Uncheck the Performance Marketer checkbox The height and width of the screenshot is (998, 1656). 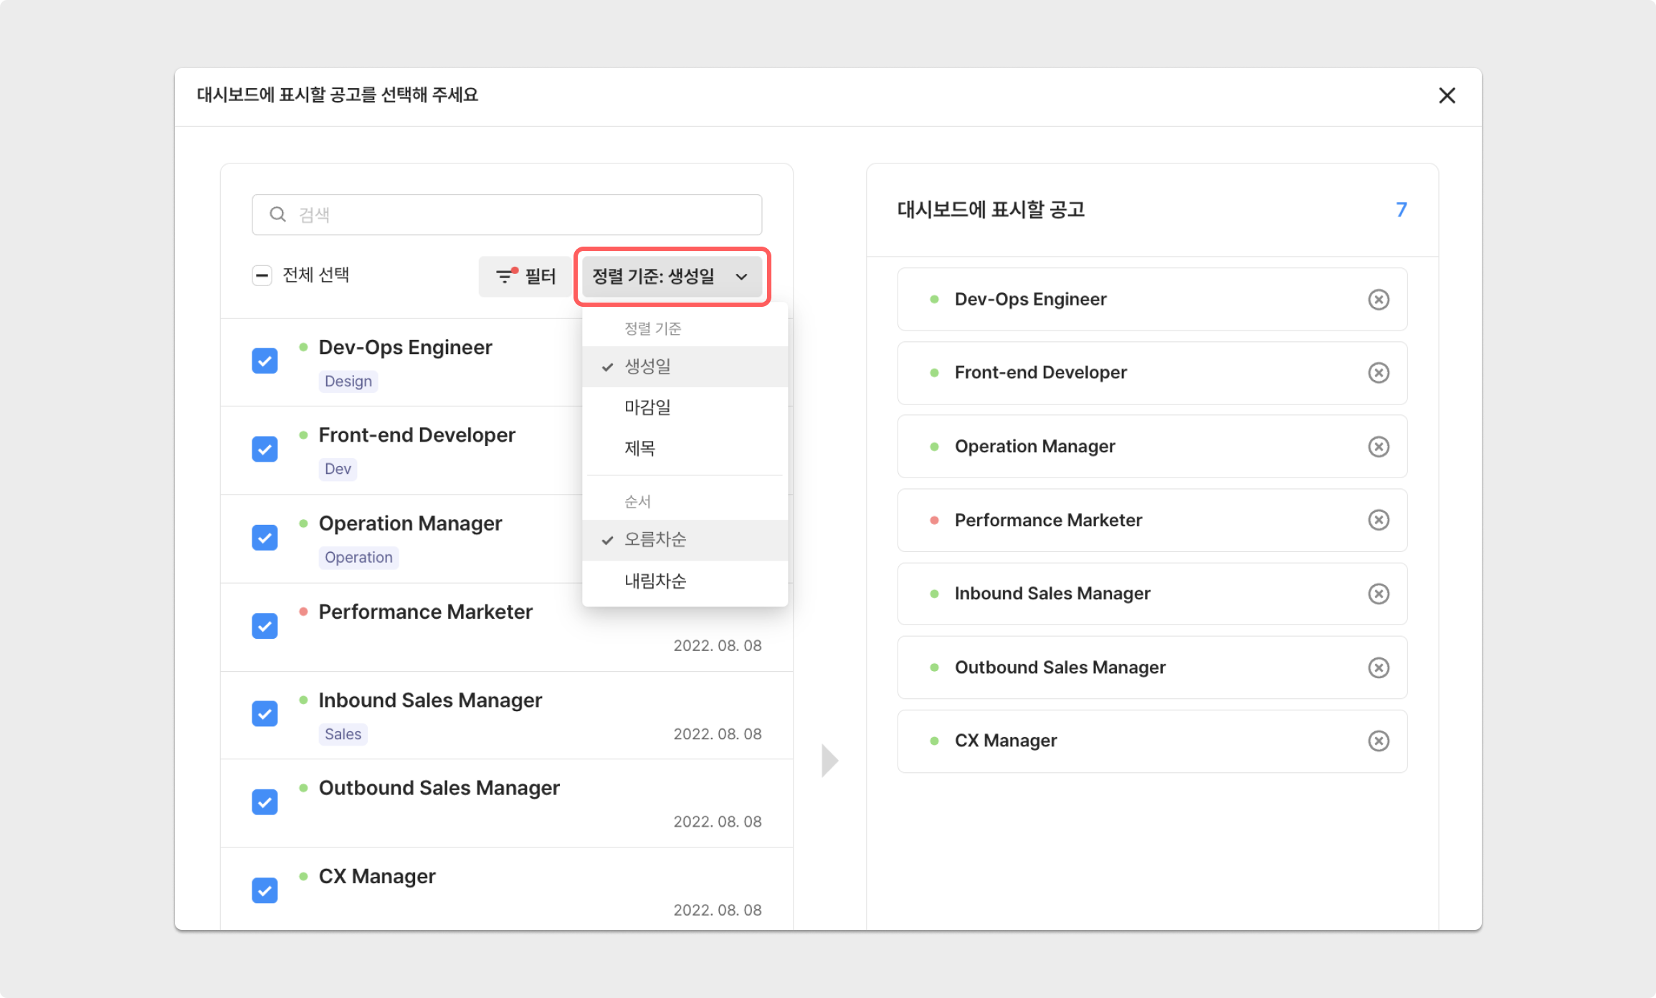265,626
